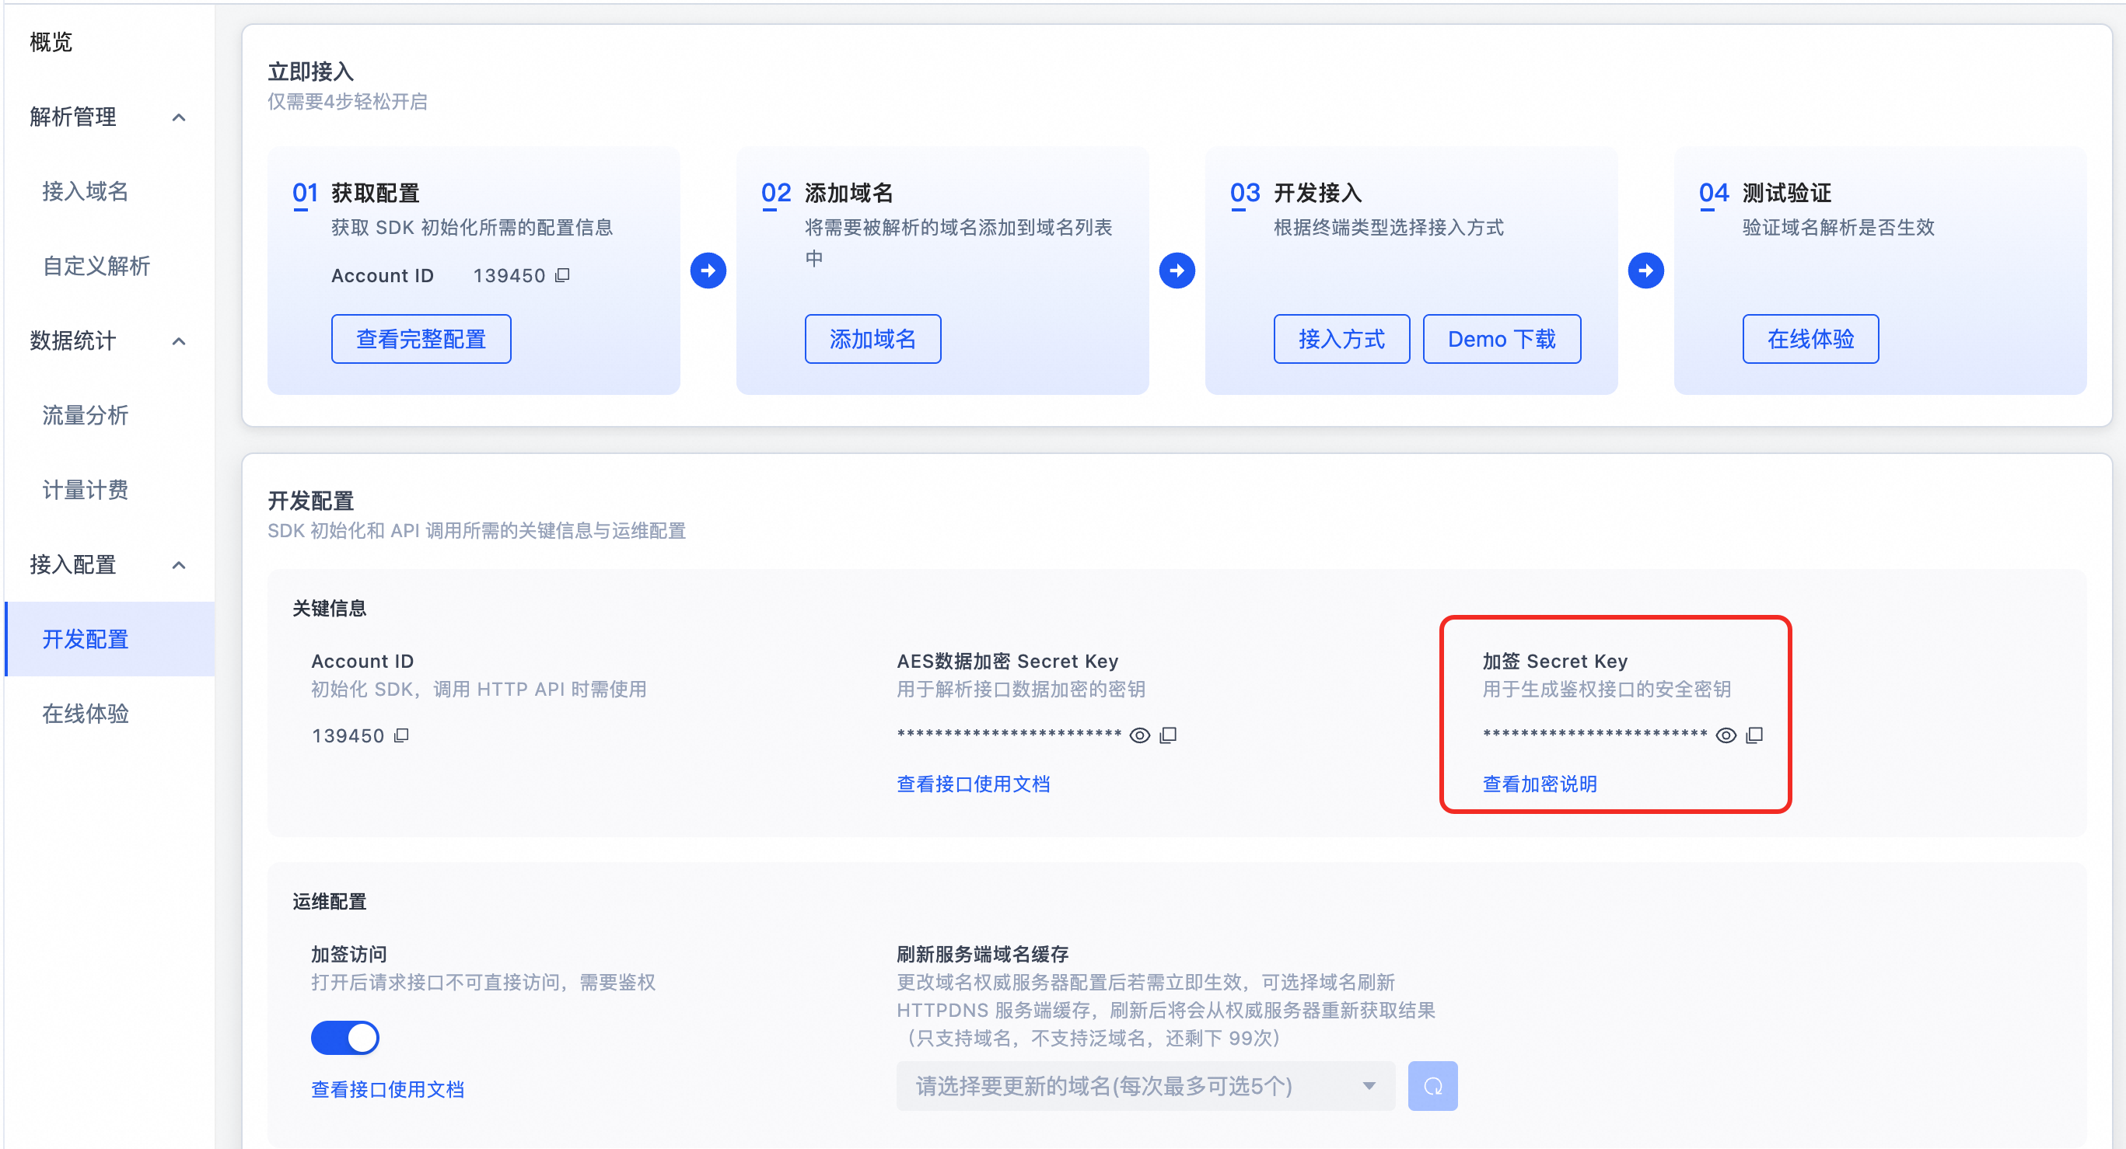Image resolution: width=2126 pixels, height=1149 pixels.
Task: Click the Demo 下载 button
Action: click(1502, 339)
